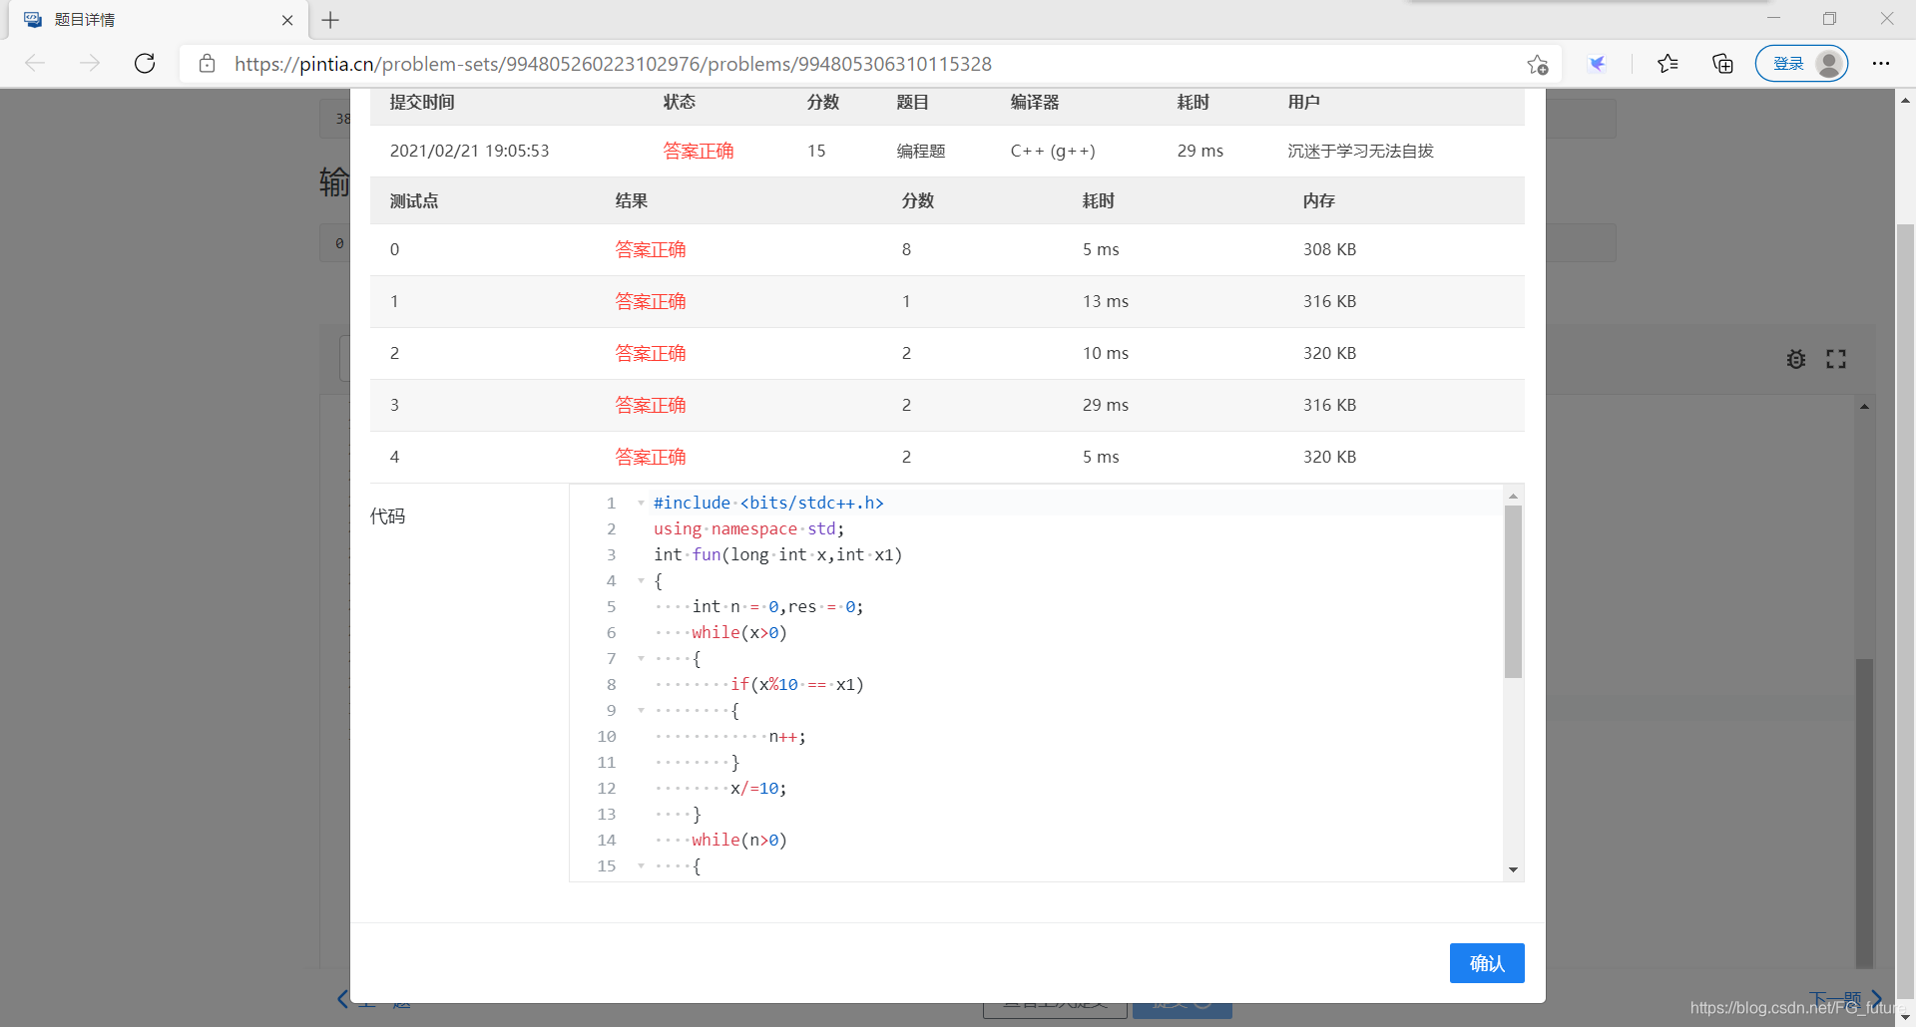Close the 题目详情 tab

tap(287, 20)
